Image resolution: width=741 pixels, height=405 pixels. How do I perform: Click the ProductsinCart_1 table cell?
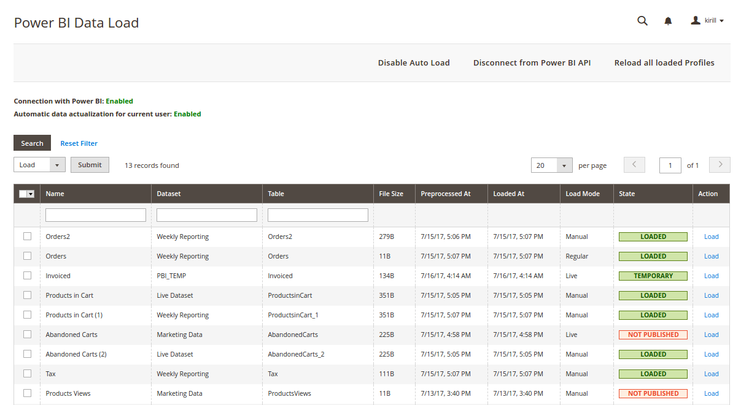[x=293, y=315]
